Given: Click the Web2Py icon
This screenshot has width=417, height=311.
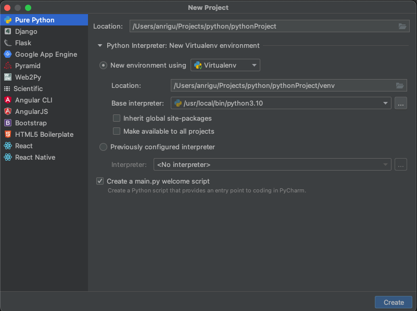Looking at the screenshot, I should pyautogui.click(x=7, y=77).
